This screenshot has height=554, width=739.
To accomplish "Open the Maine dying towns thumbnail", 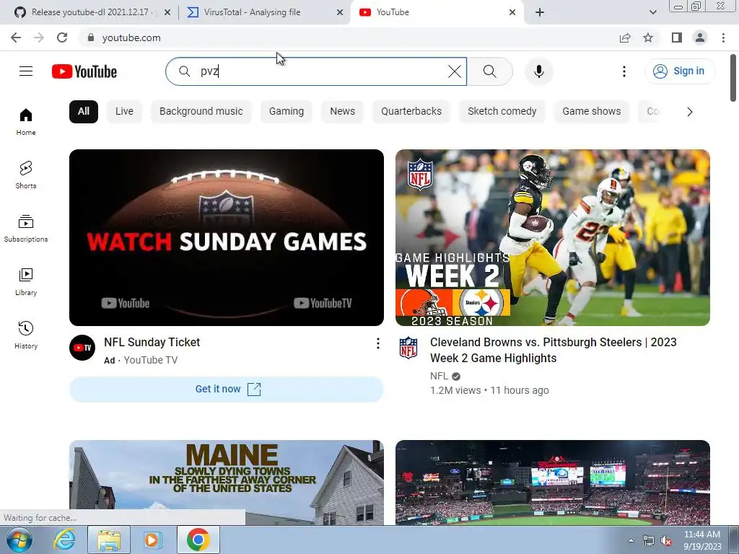I will (x=227, y=483).
